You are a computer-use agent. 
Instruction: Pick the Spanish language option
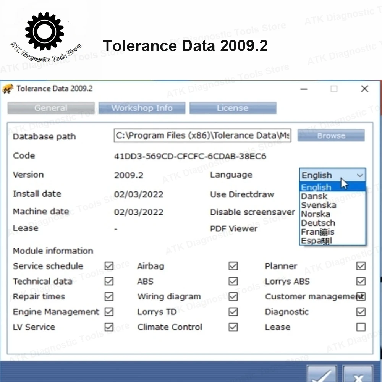point(333,241)
